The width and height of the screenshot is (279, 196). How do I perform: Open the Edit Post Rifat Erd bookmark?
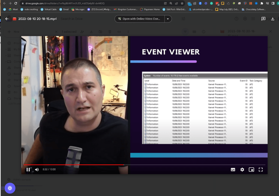point(174,10)
